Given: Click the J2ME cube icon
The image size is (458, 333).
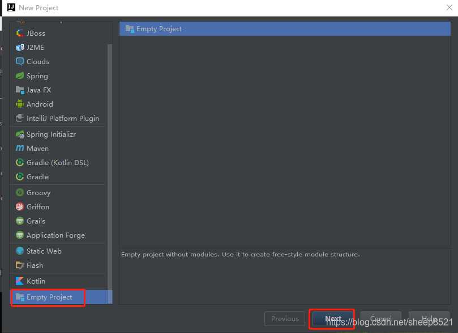Looking at the screenshot, I should (20, 48).
